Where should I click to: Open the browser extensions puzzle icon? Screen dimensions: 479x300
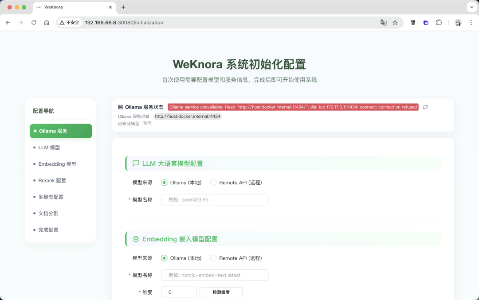[x=439, y=23]
